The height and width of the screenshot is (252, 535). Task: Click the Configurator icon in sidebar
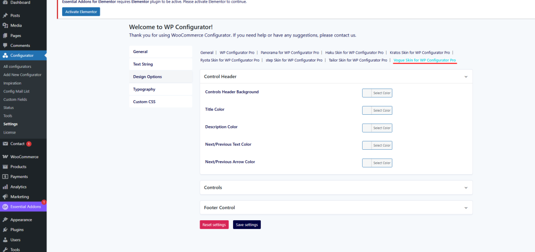(x=5, y=55)
